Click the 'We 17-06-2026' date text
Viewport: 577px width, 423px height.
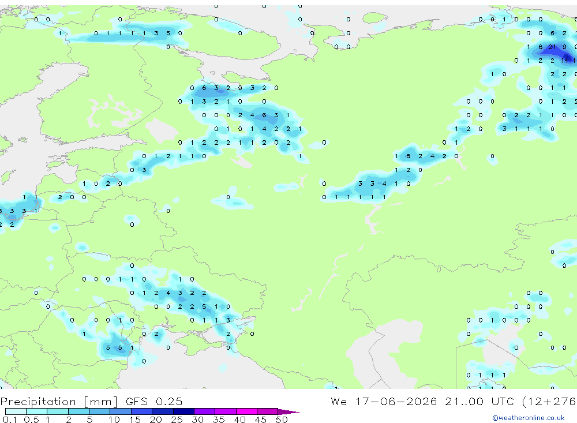pos(384,402)
